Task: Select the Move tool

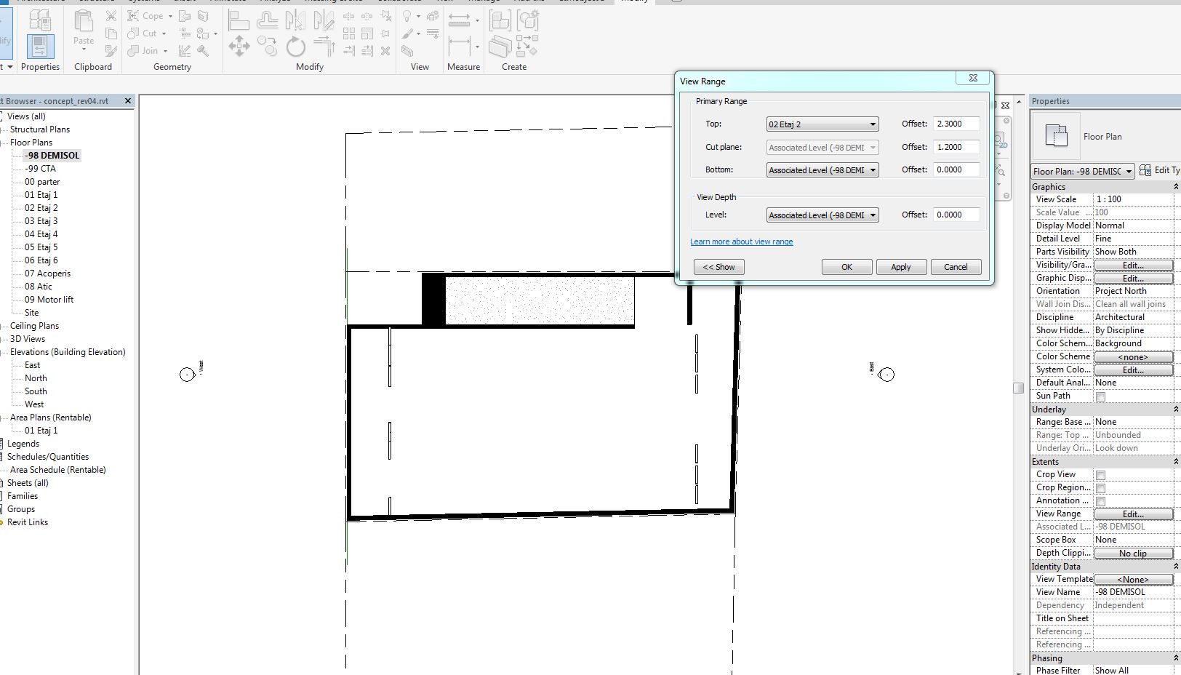Action: tap(239, 47)
